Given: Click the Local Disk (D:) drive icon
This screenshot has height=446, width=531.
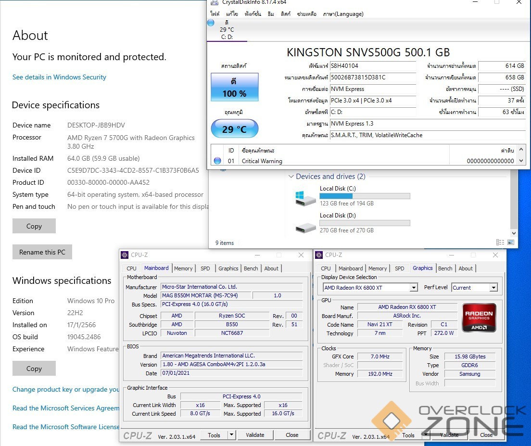Looking at the screenshot, I should pyautogui.click(x=305, y=228).
